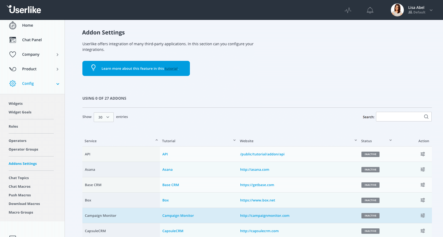
Task: Open Campaign Monitor addon settings icon
Action: [x=422, y=215]
